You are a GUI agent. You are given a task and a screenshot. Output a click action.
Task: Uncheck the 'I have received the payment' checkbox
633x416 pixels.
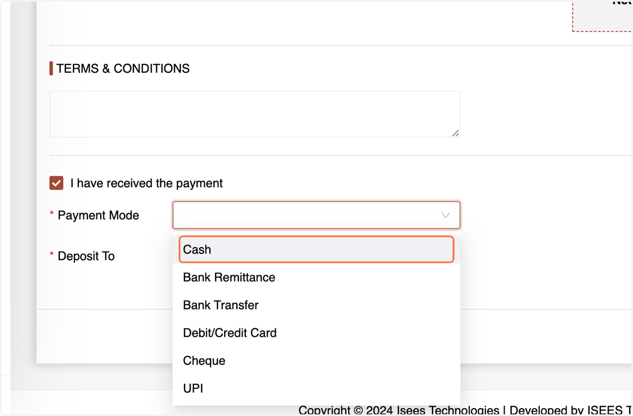56,183
